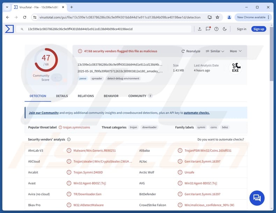Open the notifications comment icon
Viewport: 276px width, 213px height.
pos(208,29)
